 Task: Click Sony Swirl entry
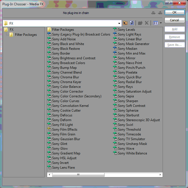click(x=123, y=125)
